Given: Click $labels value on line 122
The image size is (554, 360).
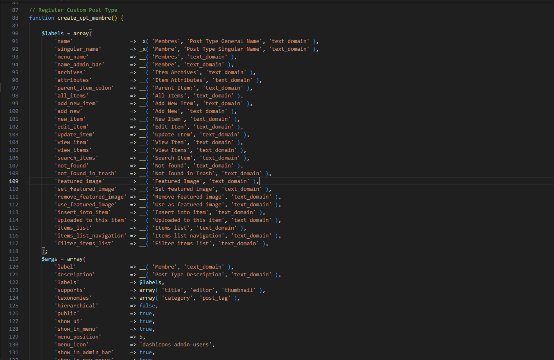Looking at the screenshot, I should [150, 282].
